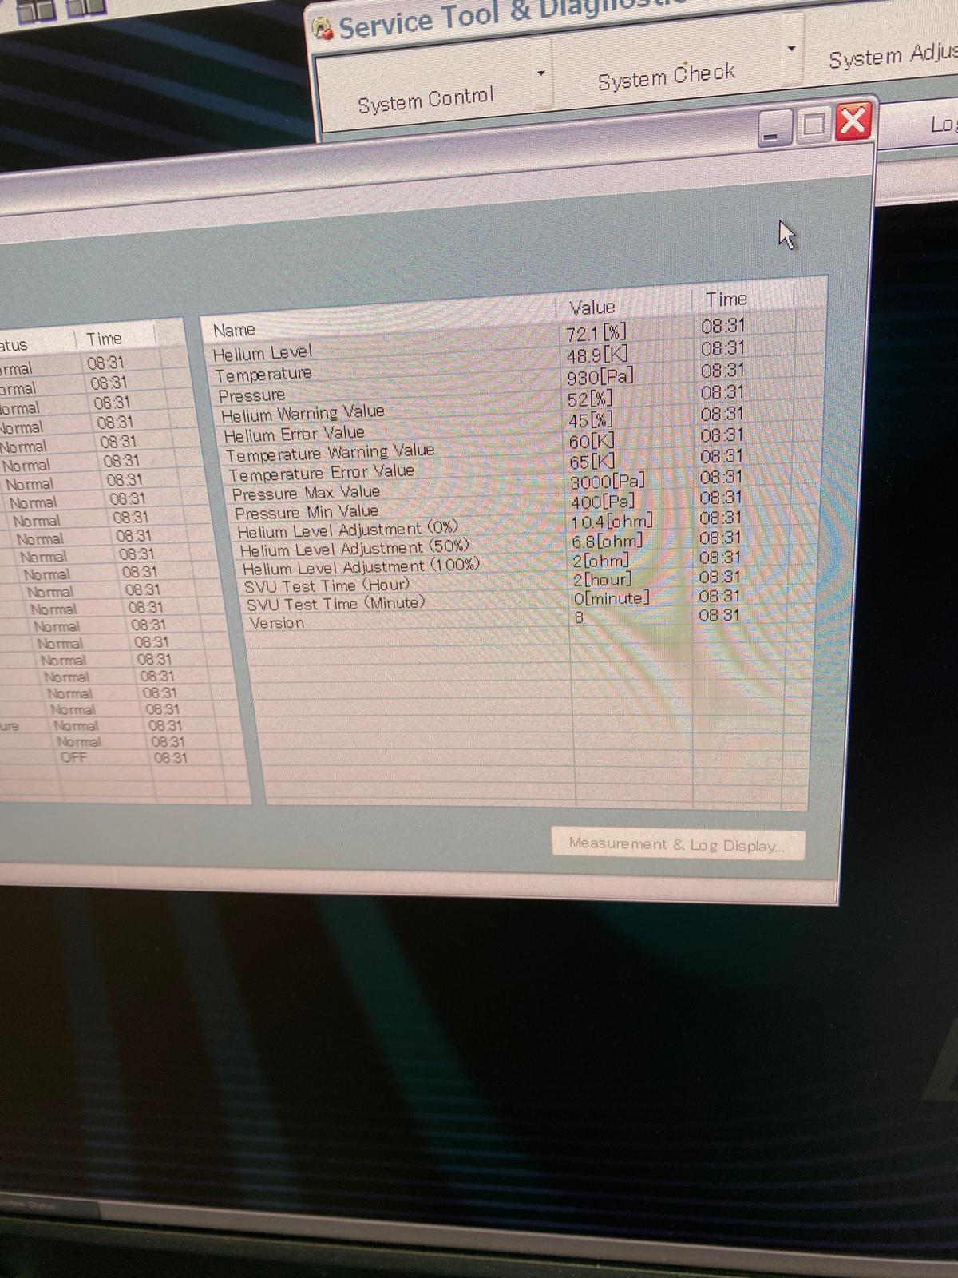Select the Pressure Max Value row

[306, 493]
